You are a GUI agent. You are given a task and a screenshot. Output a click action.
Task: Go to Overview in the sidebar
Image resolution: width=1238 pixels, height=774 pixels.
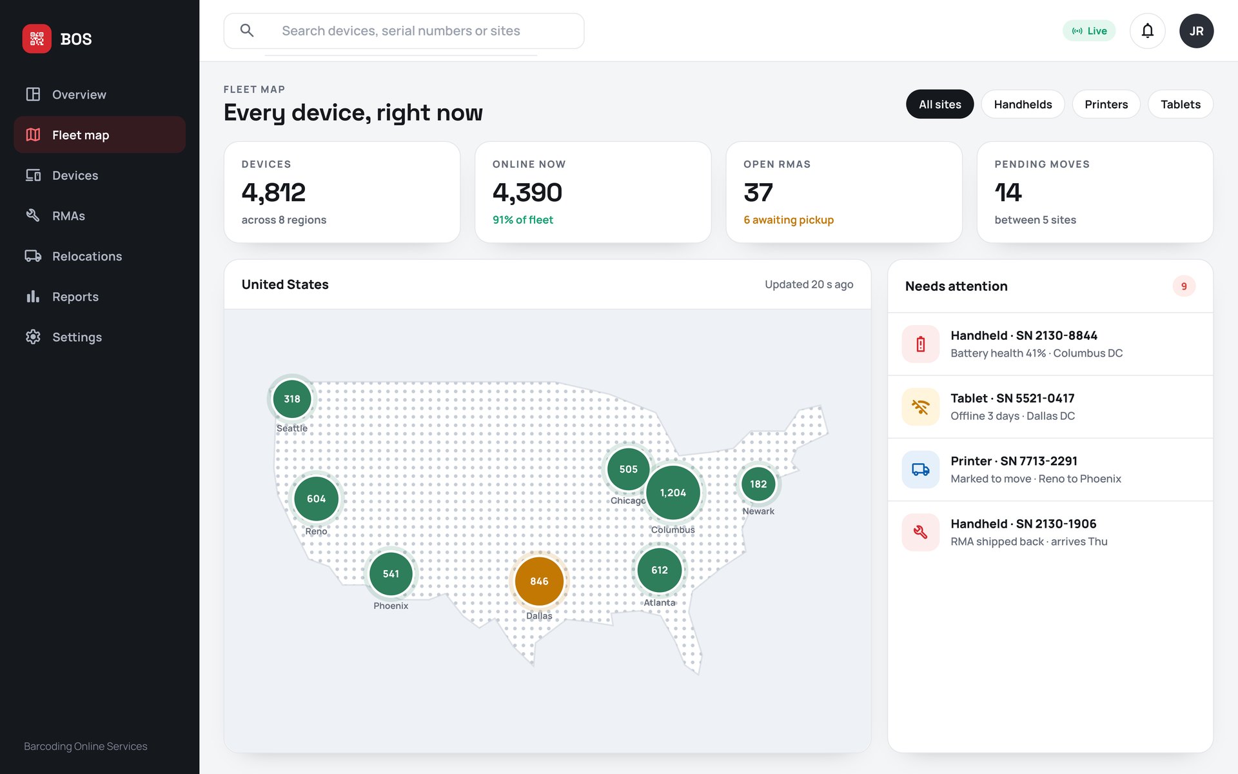tap(99, 94)
